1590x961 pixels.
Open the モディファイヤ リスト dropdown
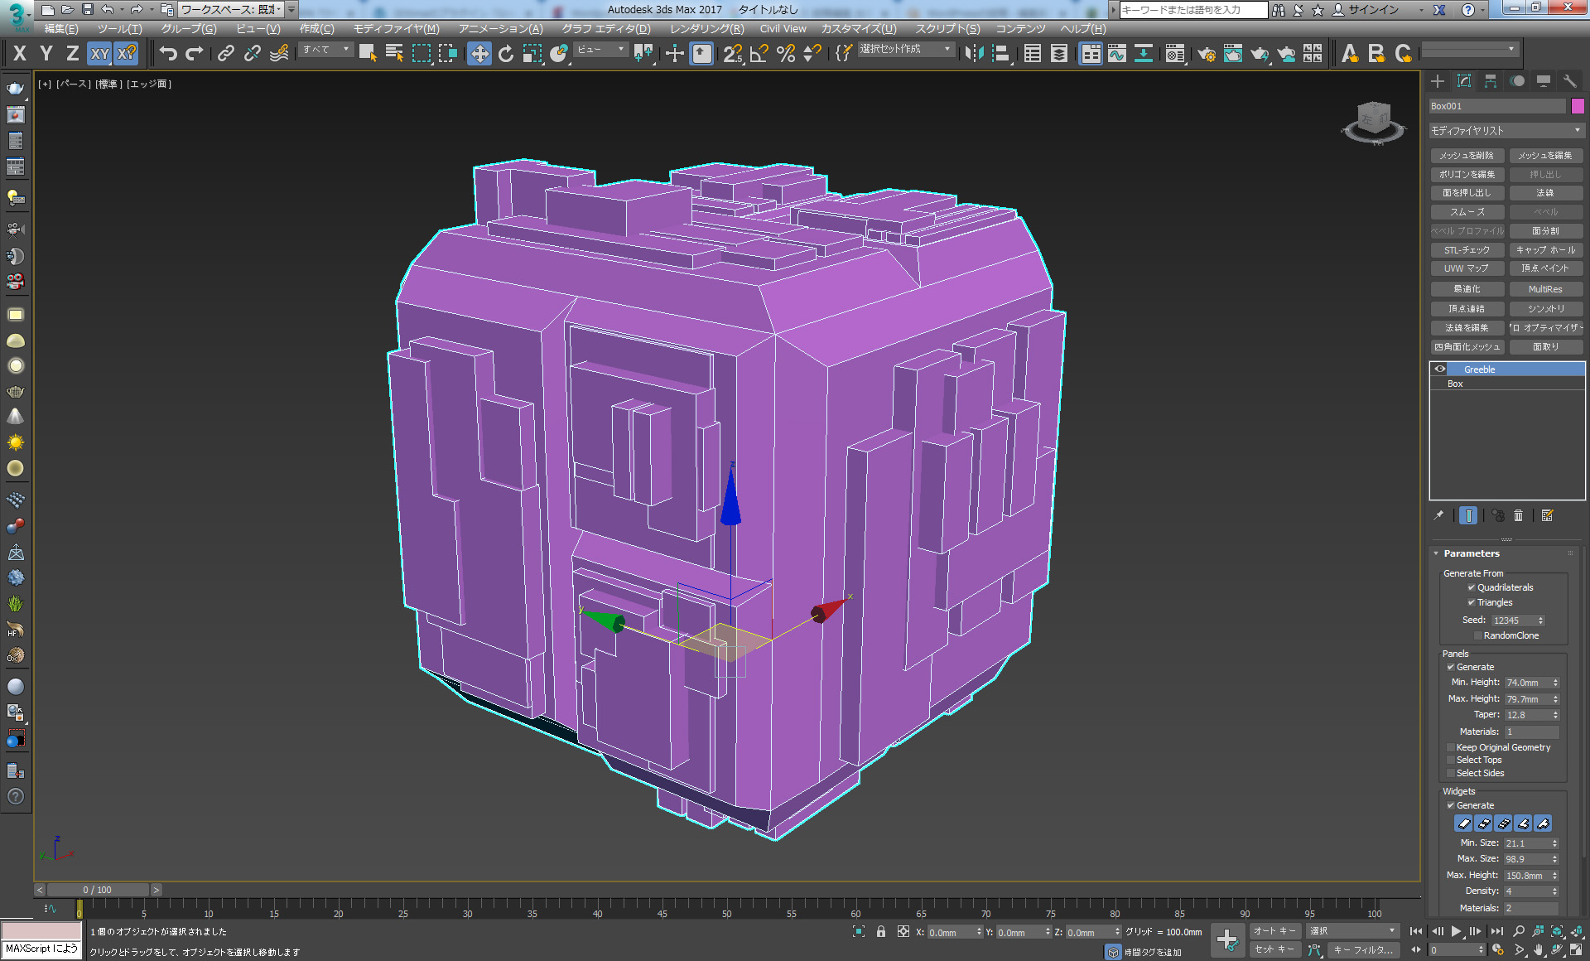(1506, 131)
